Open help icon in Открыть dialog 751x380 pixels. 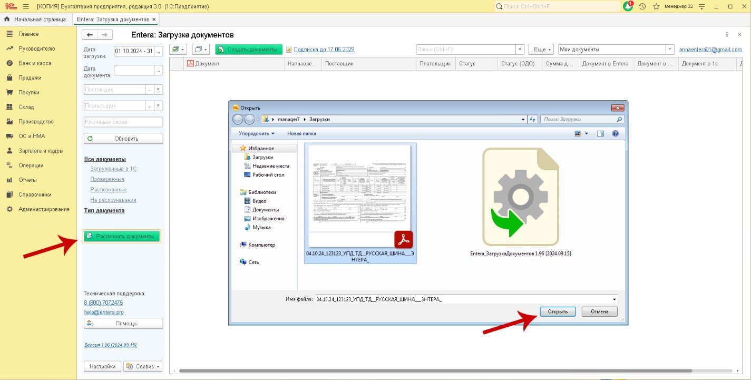[x=615, y=134]
